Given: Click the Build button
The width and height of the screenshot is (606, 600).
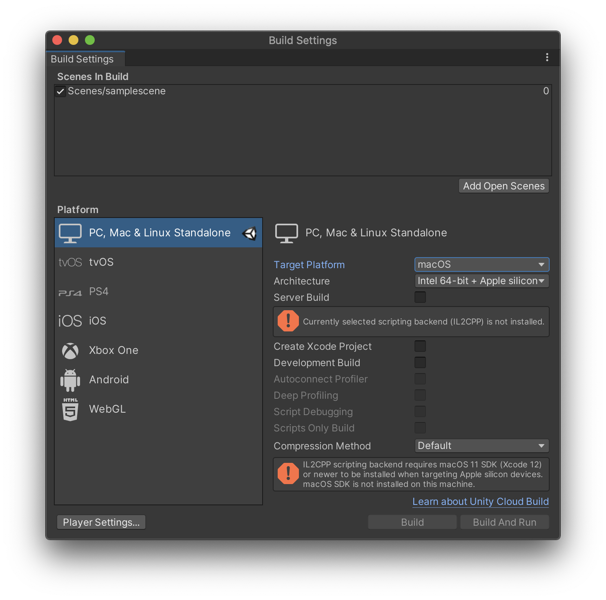Looking at the screenshot, I should tap(412, 522).
